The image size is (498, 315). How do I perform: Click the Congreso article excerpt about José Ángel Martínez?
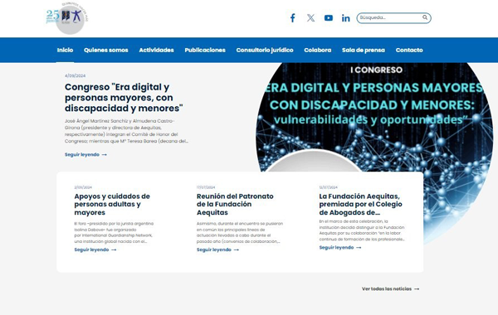pyautogui.click(x=126, y=131)
